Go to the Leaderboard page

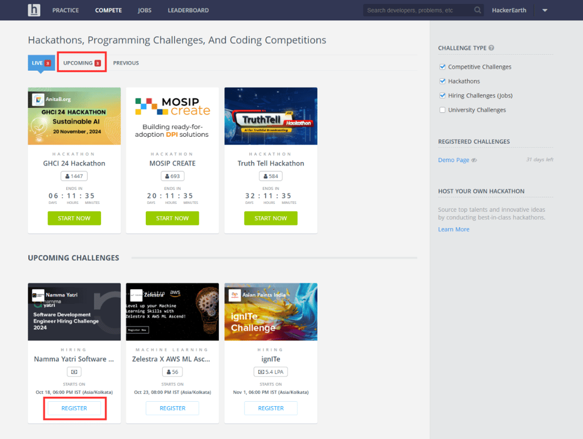188,10
